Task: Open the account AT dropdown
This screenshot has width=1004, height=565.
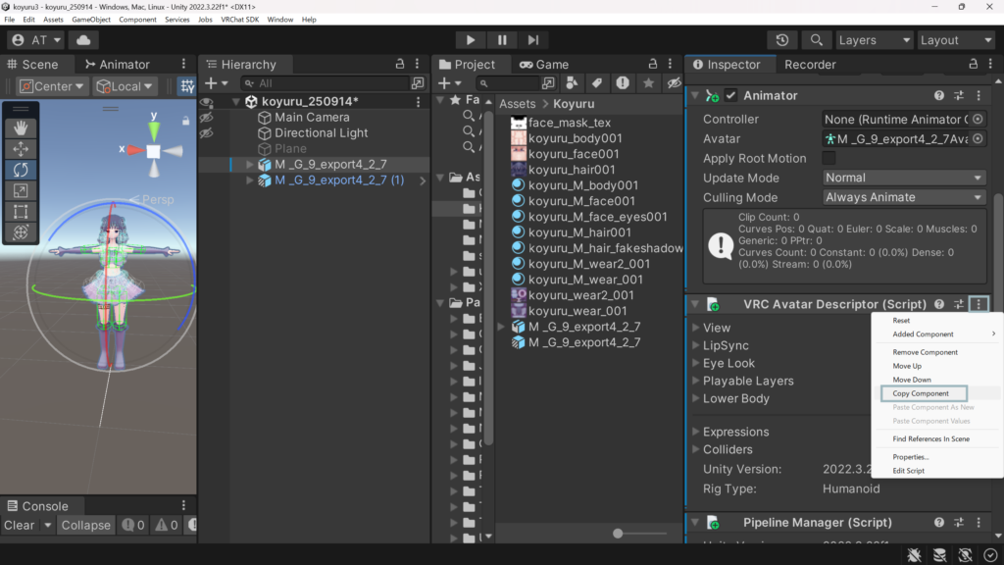Action: coord(36,39)
